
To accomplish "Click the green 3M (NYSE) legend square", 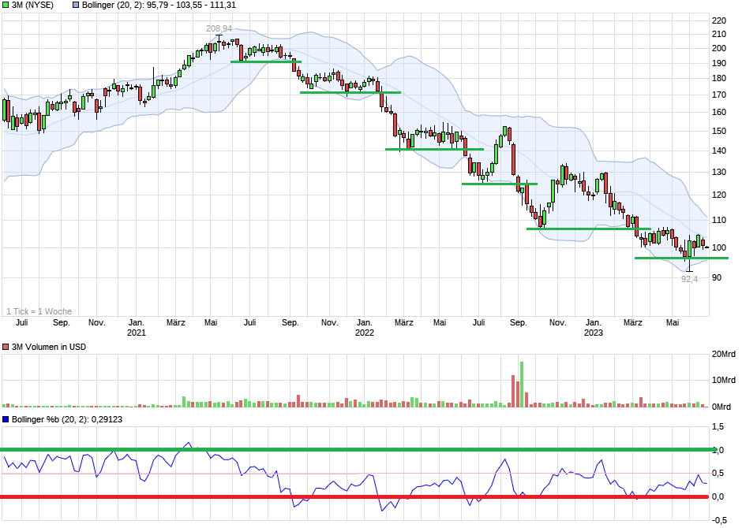I will pos(6,6).
